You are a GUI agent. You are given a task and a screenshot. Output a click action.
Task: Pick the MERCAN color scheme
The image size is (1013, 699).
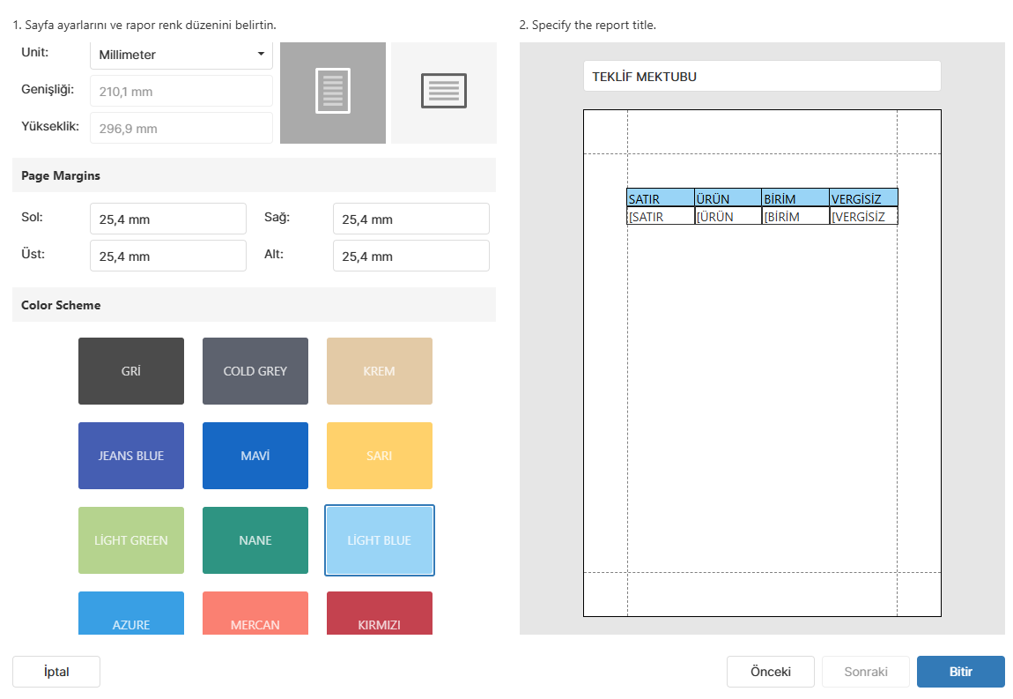[255, 613]
